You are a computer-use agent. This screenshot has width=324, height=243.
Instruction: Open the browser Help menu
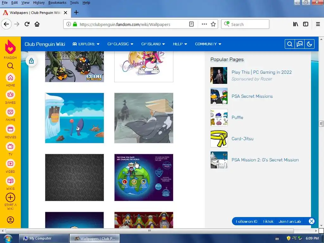[86, 3]
